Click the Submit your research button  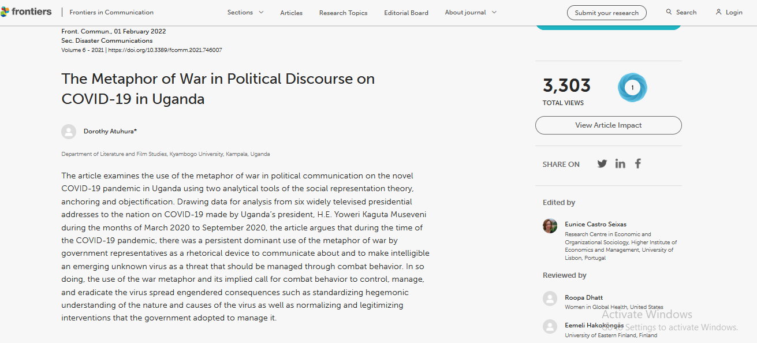pos(606,13)
